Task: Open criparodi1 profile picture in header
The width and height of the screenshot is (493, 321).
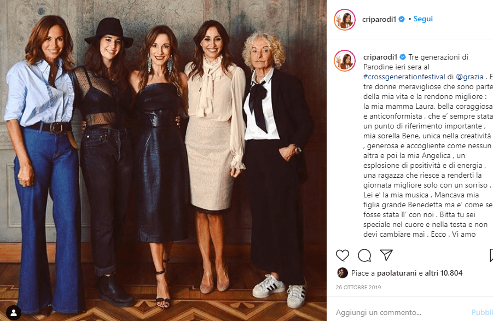Action: pyautogui.click(x=345, y=20)
